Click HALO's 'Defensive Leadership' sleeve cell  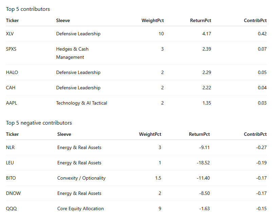point(78,72)
